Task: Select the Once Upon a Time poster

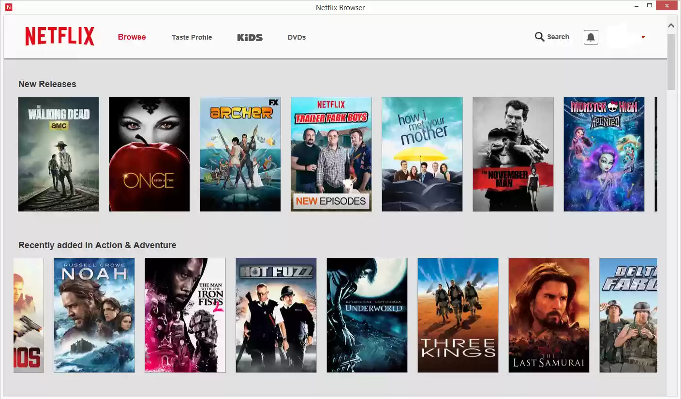Action: 149,154
